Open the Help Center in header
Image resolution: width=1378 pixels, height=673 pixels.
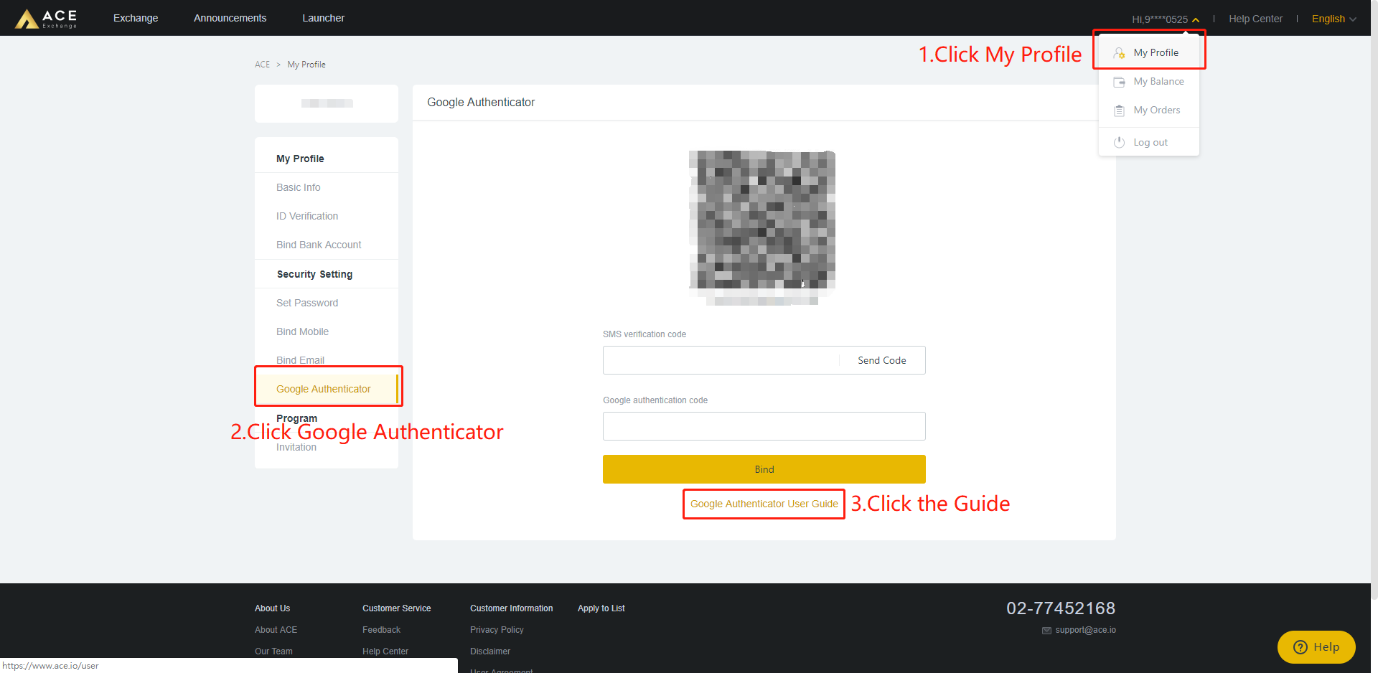[x=1255, y=19]
